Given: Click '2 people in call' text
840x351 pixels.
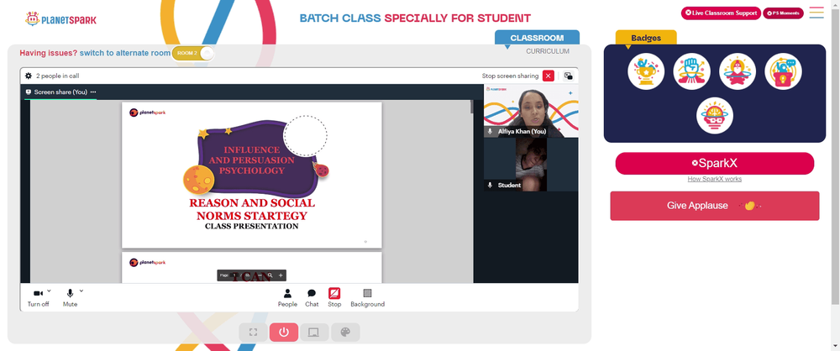Looking at the screenshot, I should (x=58, y=76).
